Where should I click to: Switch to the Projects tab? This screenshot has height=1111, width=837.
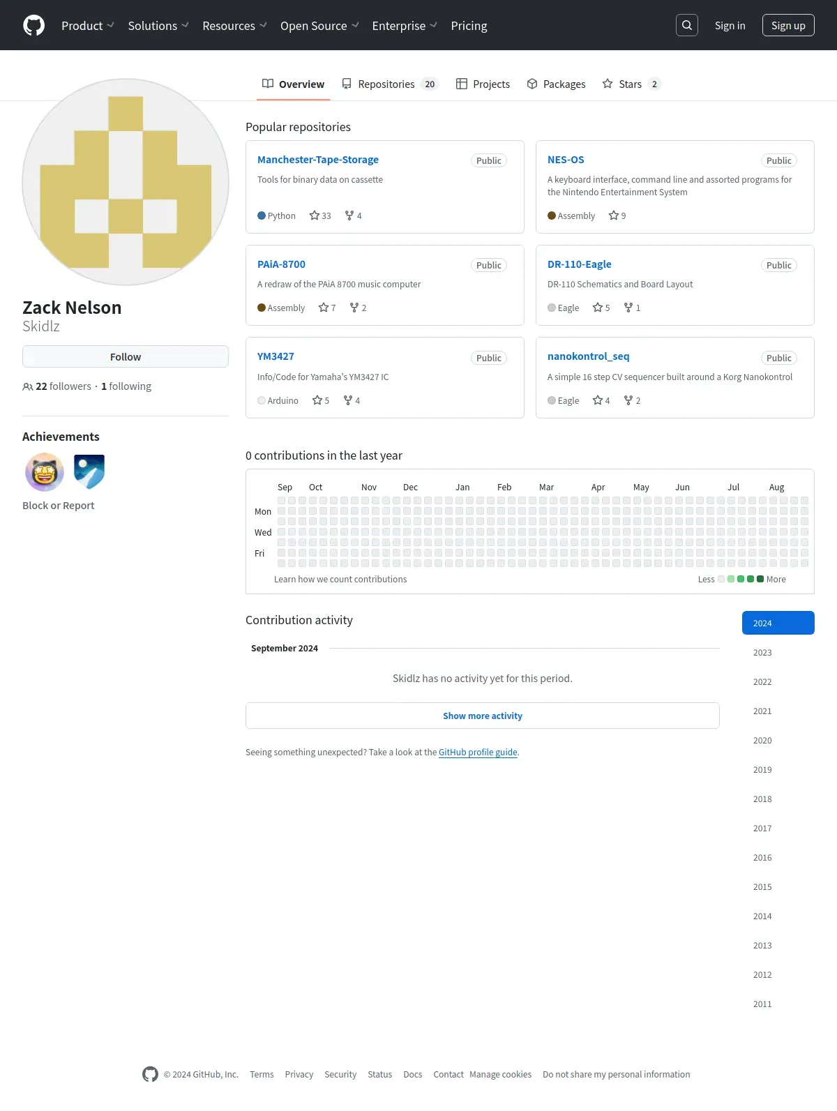click(483, 84)
